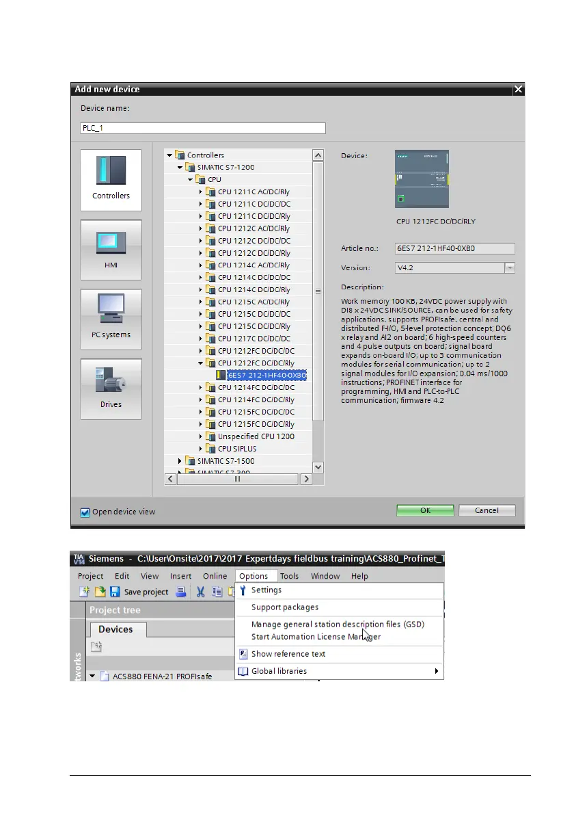Open the Insert menu

(180, 576)
